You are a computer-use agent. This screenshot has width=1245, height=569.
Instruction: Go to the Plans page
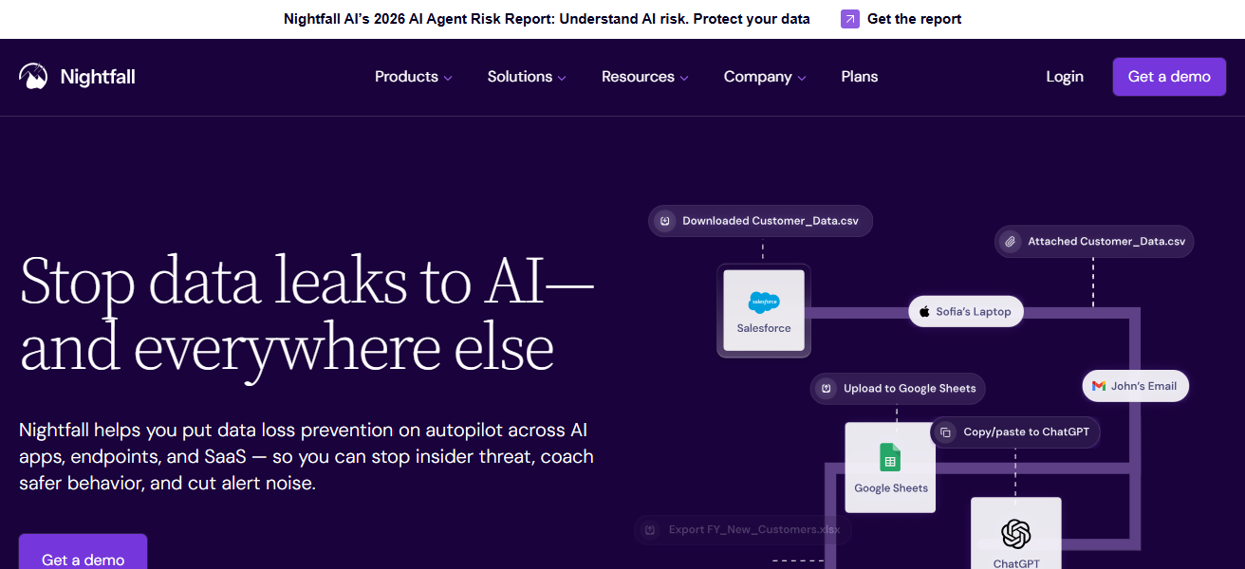coord(860,77)
